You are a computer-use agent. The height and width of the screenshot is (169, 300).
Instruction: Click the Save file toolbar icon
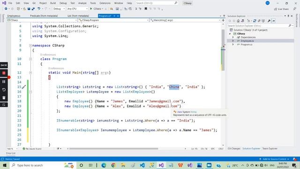click(29, 9)
